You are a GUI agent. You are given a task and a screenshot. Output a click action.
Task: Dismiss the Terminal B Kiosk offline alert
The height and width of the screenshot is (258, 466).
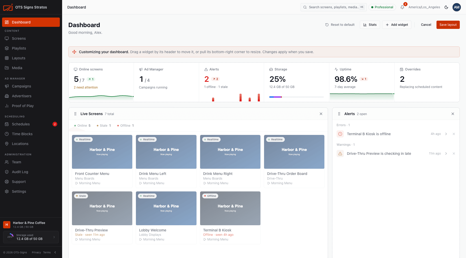pos(454,134)
